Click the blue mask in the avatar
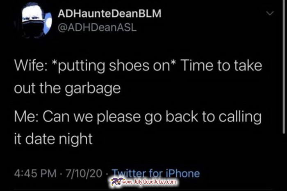This screenshot has width=287, height=191. coord(48,22)
